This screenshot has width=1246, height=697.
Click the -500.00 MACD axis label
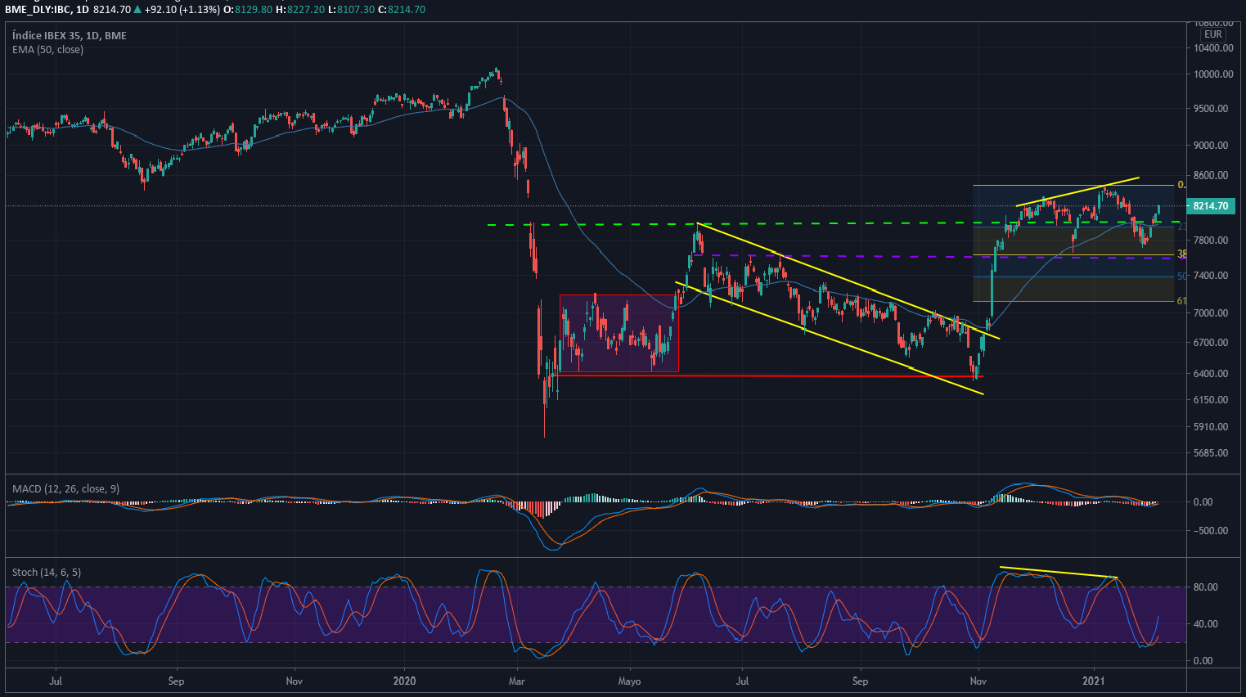(1212, 531)
